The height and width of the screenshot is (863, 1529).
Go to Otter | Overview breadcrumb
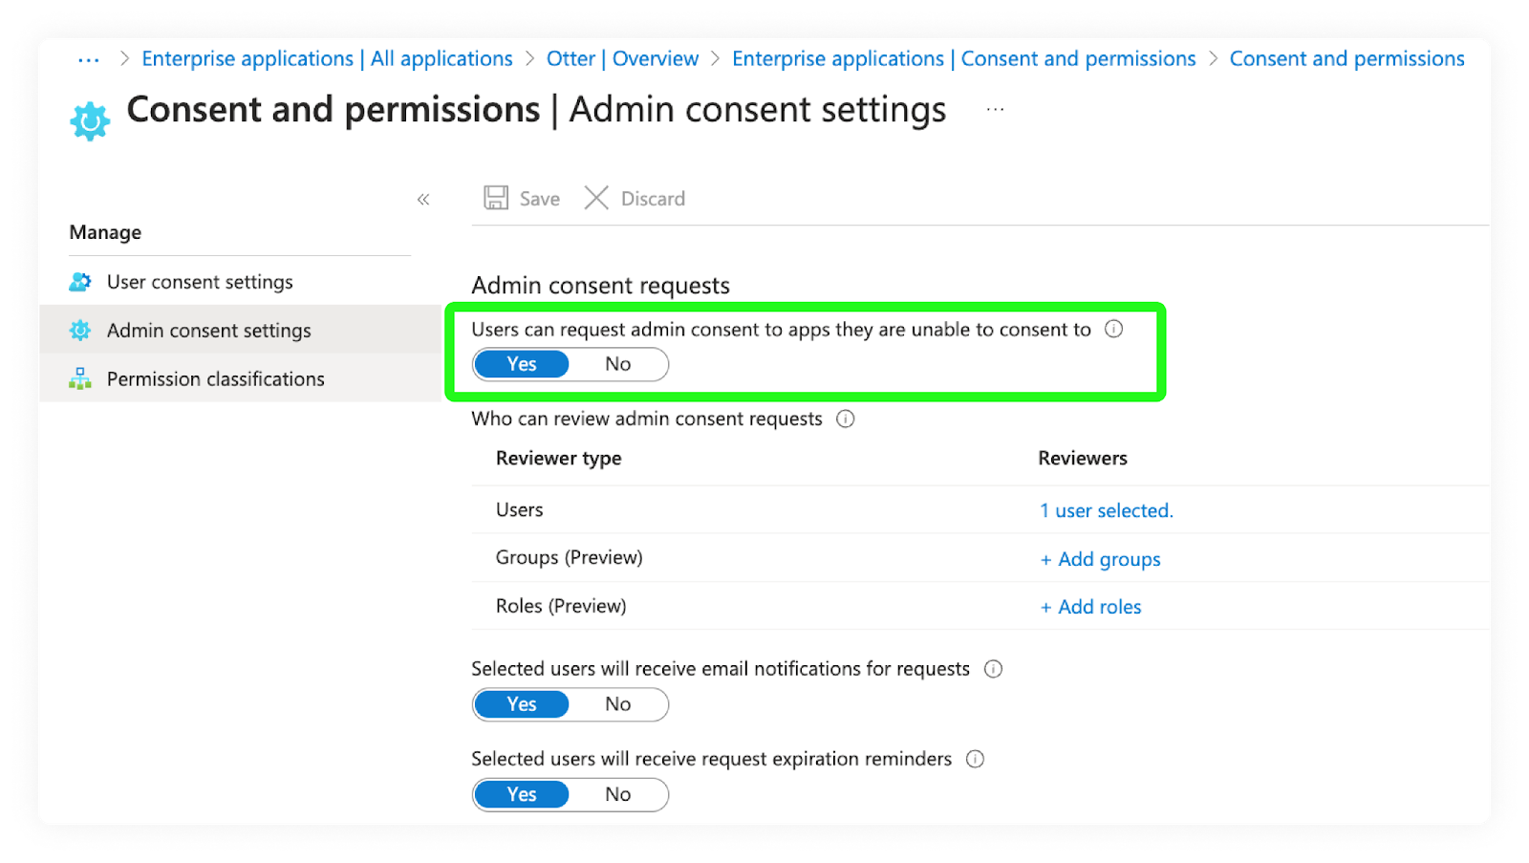(x=622, y=58)
